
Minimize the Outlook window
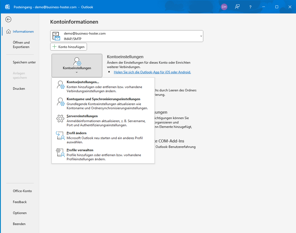point(264,7)
